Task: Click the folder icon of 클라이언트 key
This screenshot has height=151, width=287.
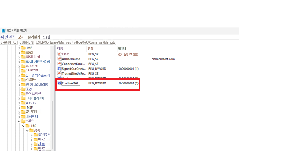Action: pos(36,135)
